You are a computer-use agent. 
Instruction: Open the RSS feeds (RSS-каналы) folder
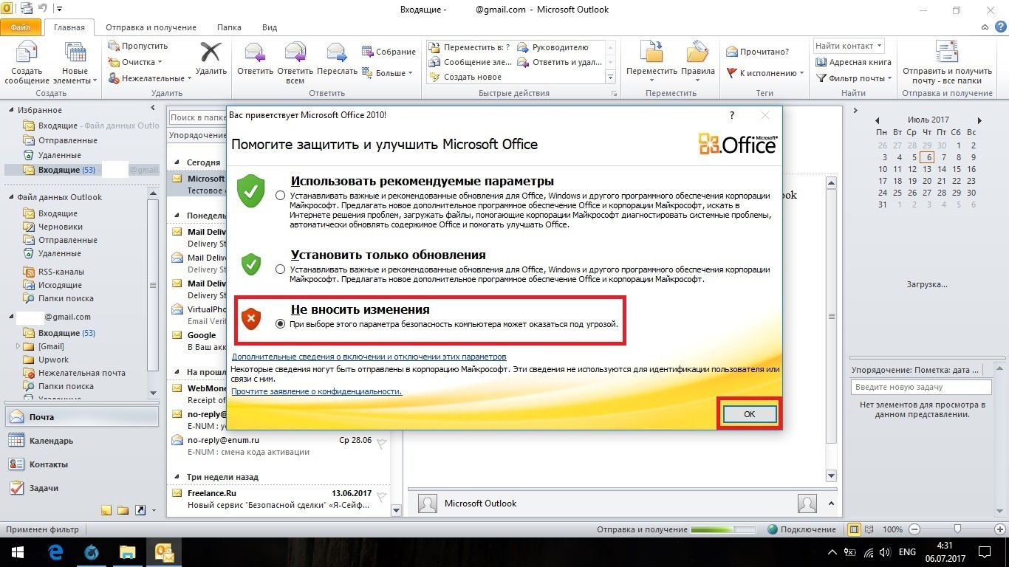coord(61,272)
